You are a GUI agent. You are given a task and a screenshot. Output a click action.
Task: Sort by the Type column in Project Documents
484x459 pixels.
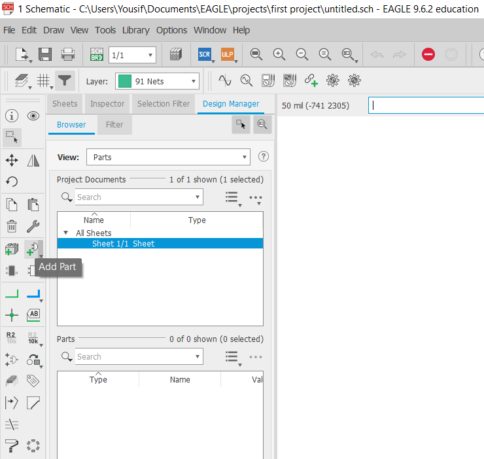[x=197, y=220]
